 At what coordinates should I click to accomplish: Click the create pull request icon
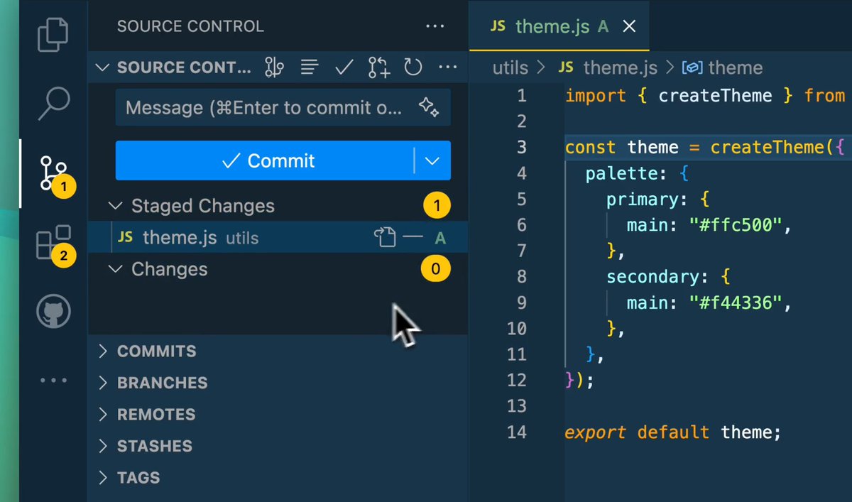[379, 67]
